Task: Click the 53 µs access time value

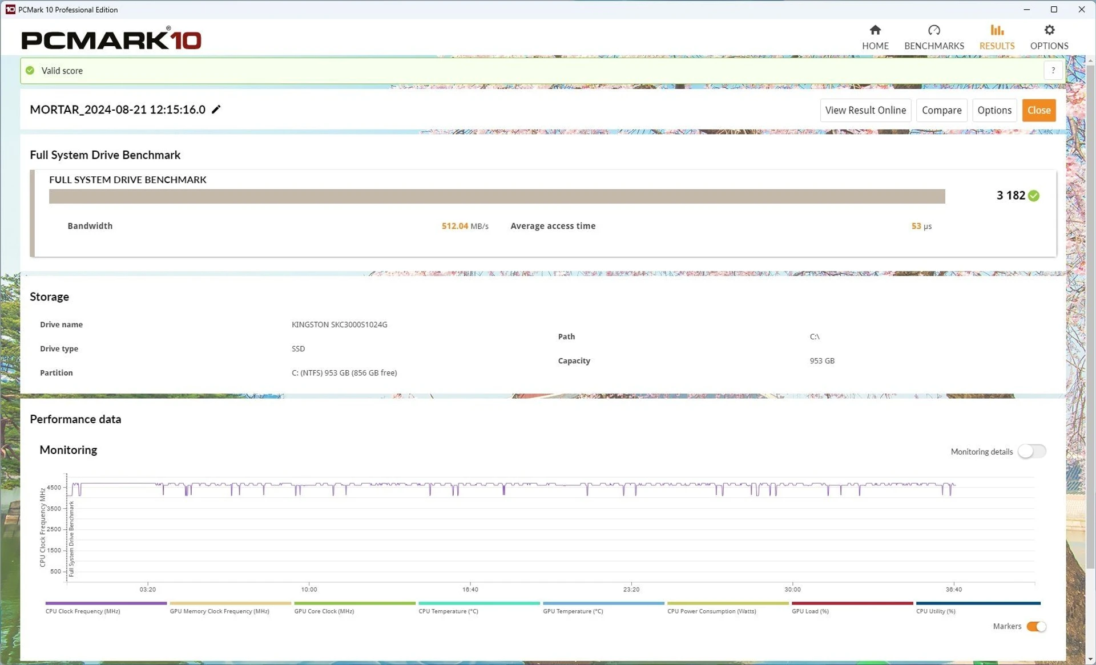Action: click(x=921, y=226)
